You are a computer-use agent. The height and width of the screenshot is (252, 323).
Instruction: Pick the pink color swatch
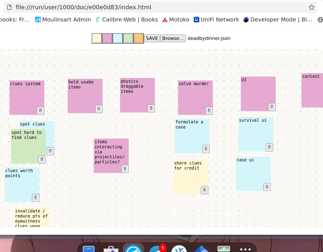(107, 38)
